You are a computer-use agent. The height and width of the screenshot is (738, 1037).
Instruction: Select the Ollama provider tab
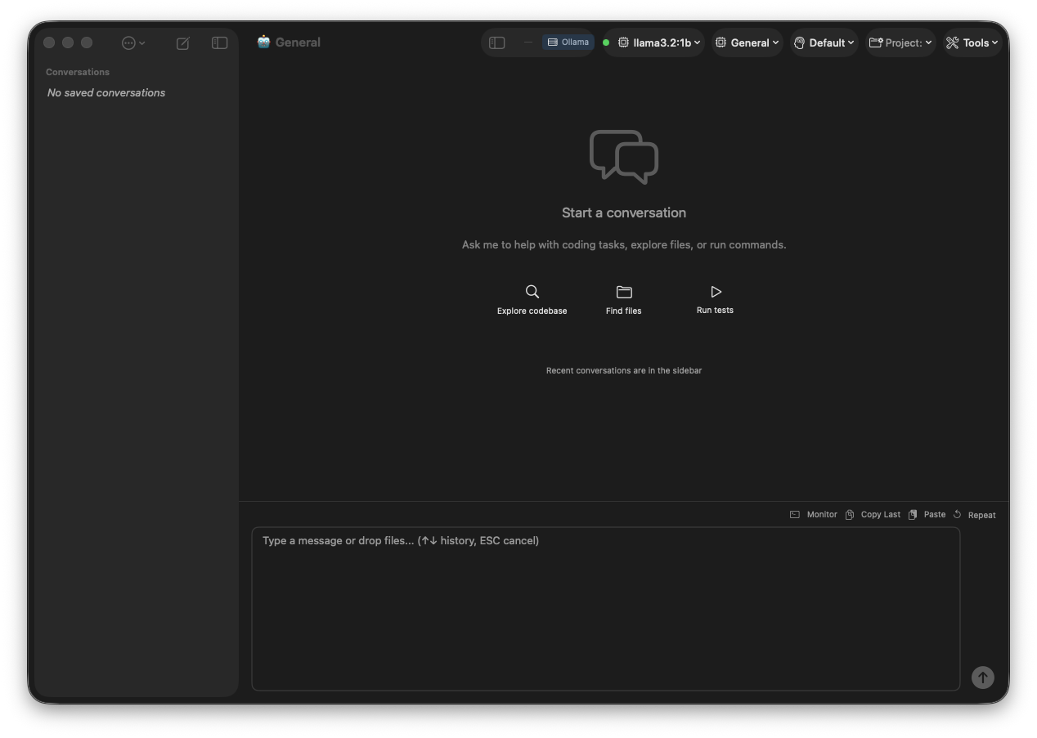pos(568,42)
